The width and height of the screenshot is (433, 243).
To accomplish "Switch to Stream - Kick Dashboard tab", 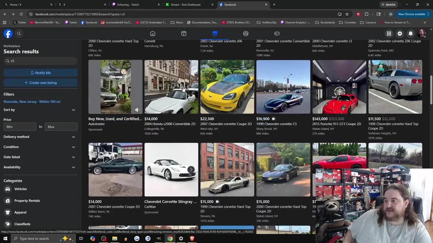I will [189, 5].
